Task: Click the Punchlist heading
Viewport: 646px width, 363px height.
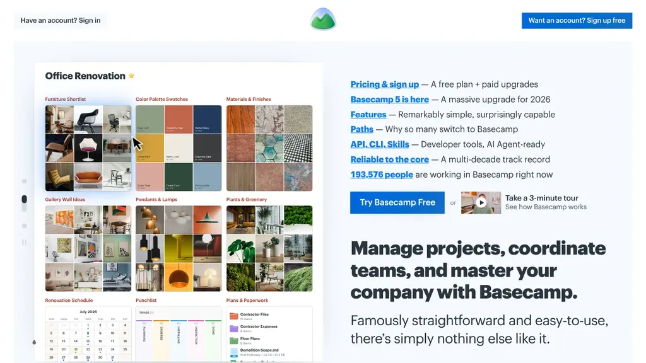Action: pos(146,301)
